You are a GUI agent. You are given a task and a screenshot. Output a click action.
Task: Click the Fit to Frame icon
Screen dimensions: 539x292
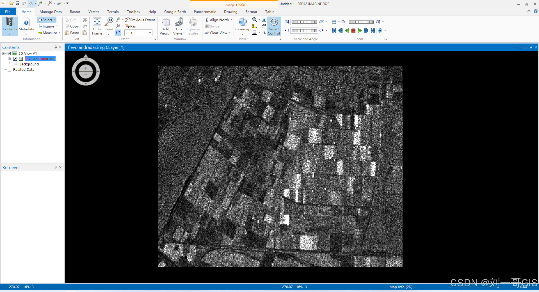click(x=97, y=22)
